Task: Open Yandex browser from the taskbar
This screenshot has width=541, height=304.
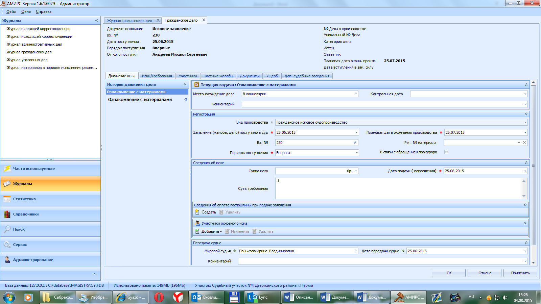Action: click(178, 297)
